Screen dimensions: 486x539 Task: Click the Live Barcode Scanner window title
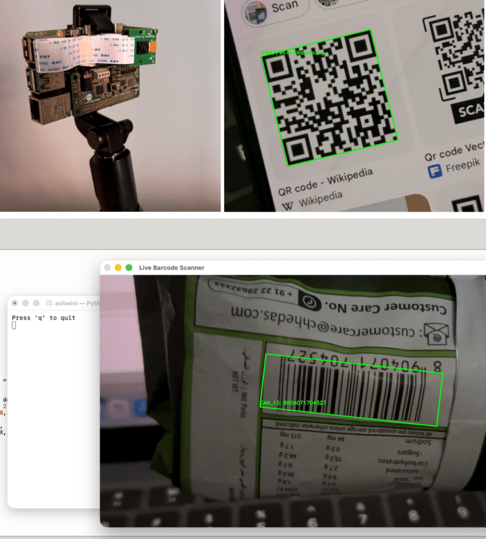click(x=172, y=267)
